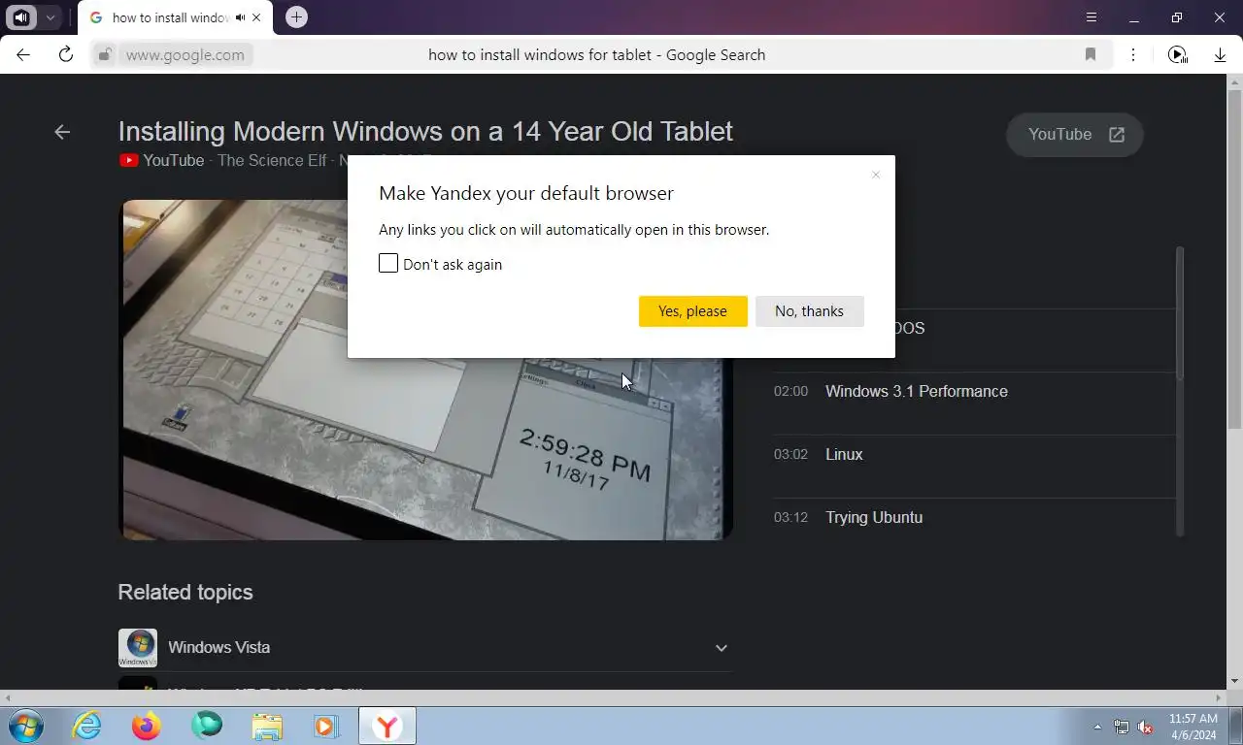
Task: Click 'Windows Vista' related topic text
Action: click(218, 647)
